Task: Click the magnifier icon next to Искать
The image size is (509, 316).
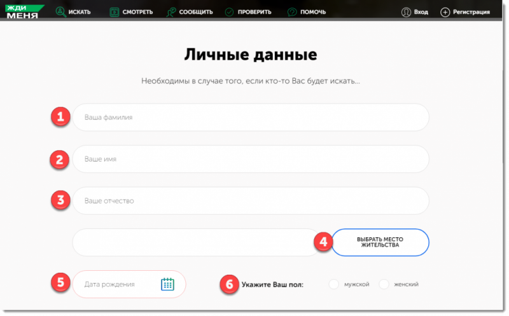Action: coord(60,11)
